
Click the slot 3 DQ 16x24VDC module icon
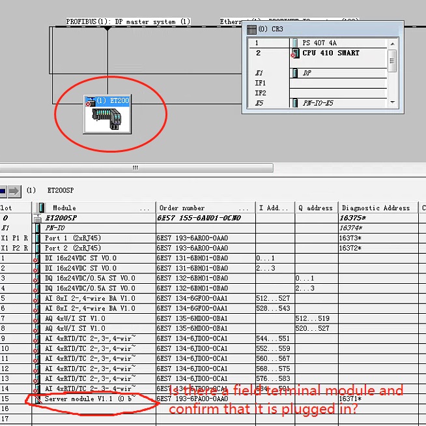point(36,279)
